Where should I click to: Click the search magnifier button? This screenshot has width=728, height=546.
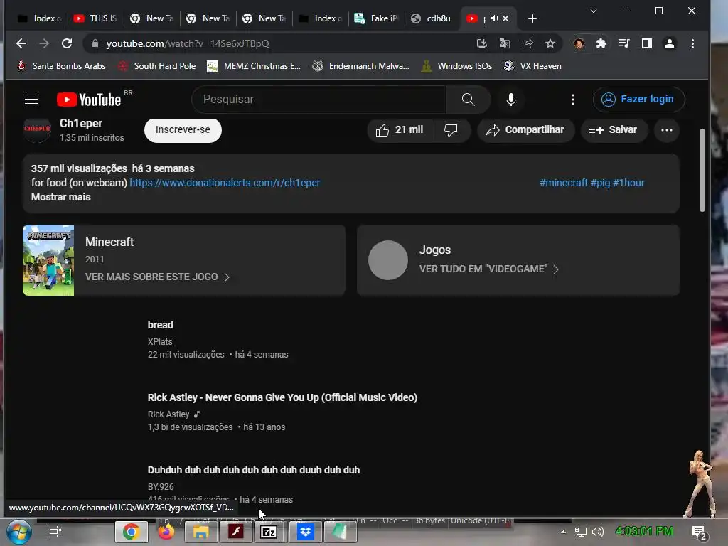[468, 100]
